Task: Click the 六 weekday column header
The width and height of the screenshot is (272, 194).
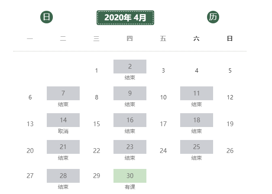Action: click(196, 38)
